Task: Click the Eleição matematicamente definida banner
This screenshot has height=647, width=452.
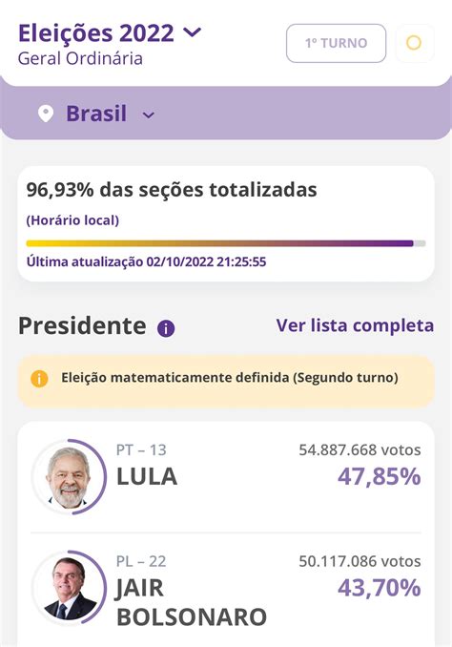Action: [226, 379]
